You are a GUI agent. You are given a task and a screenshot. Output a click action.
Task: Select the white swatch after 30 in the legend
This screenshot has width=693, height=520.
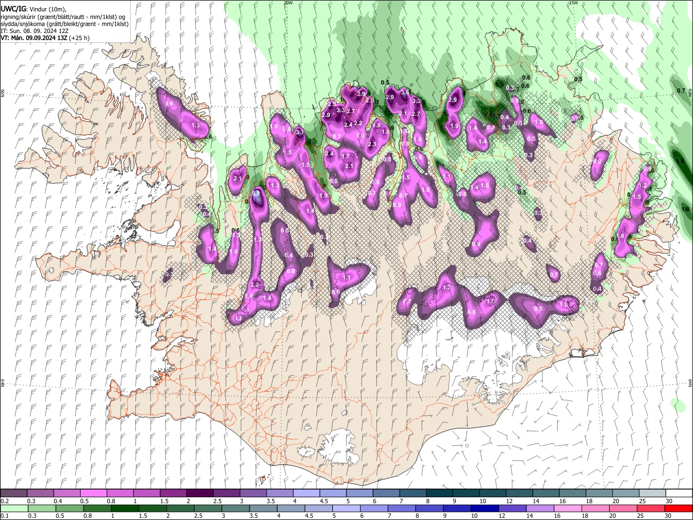click(678, 493)
